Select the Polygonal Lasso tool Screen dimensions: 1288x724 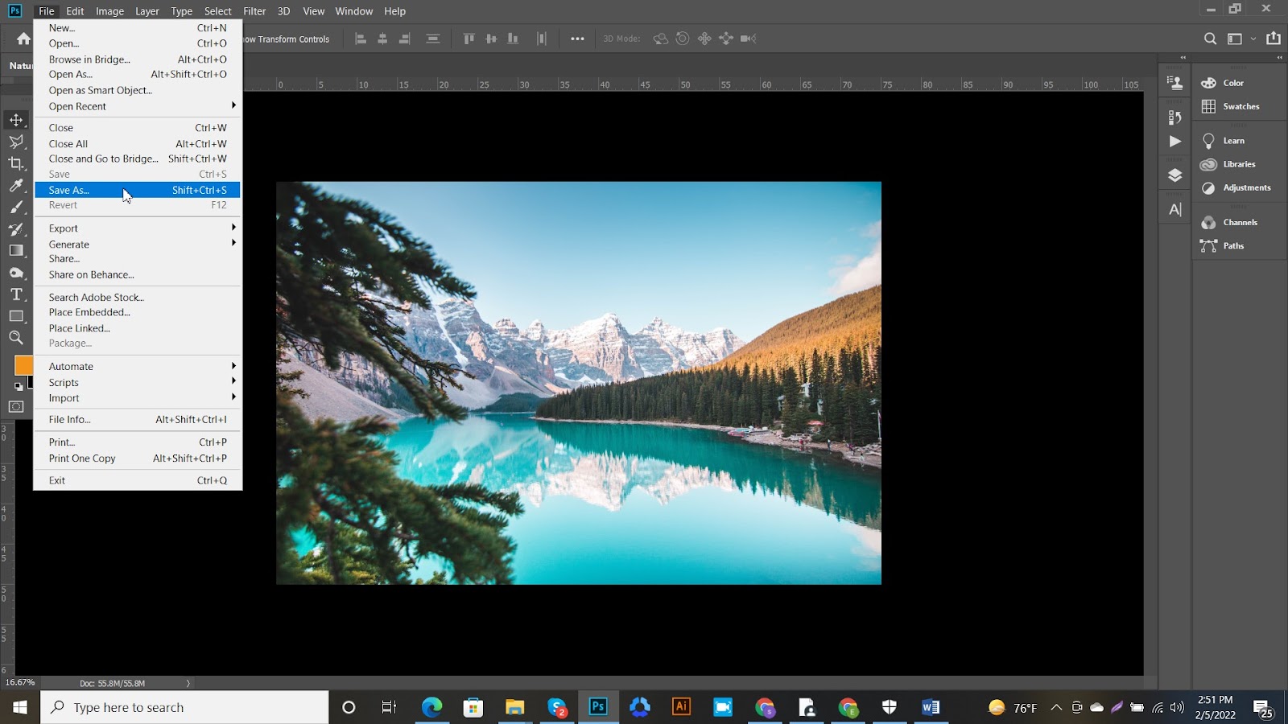click(16, 142)
